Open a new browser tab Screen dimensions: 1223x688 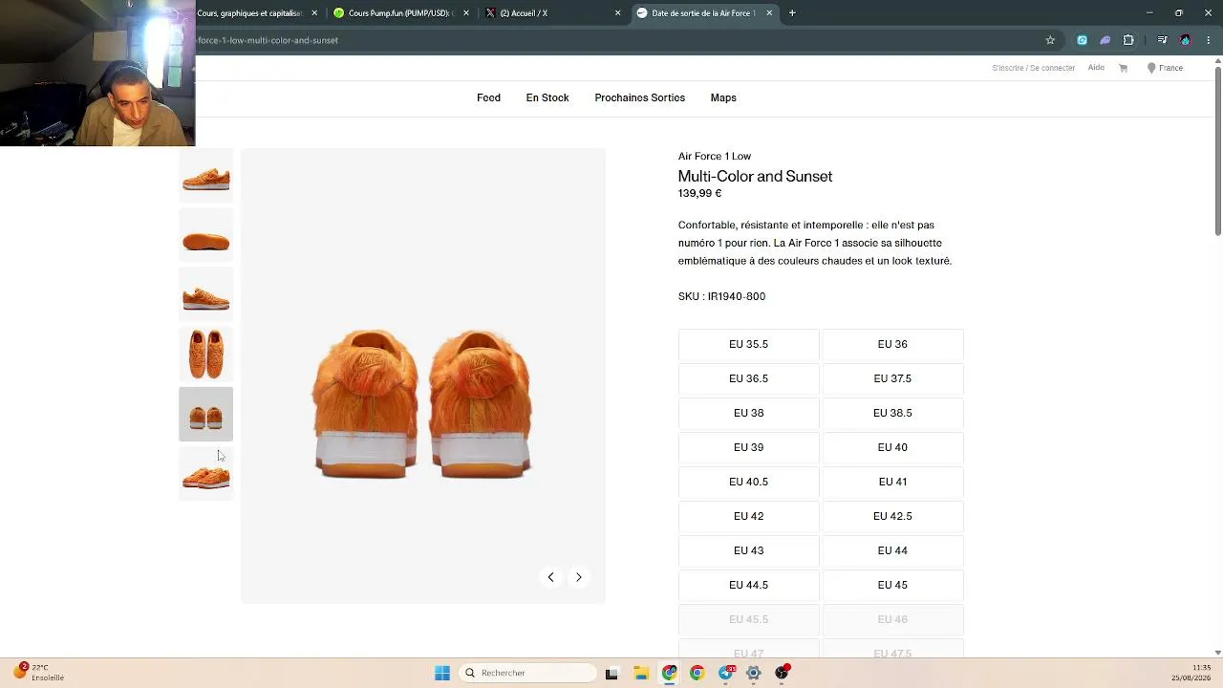point(792,13)
